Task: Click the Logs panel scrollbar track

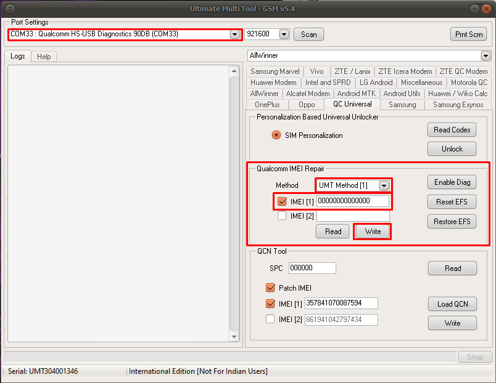Action: (x=234, y=204)
